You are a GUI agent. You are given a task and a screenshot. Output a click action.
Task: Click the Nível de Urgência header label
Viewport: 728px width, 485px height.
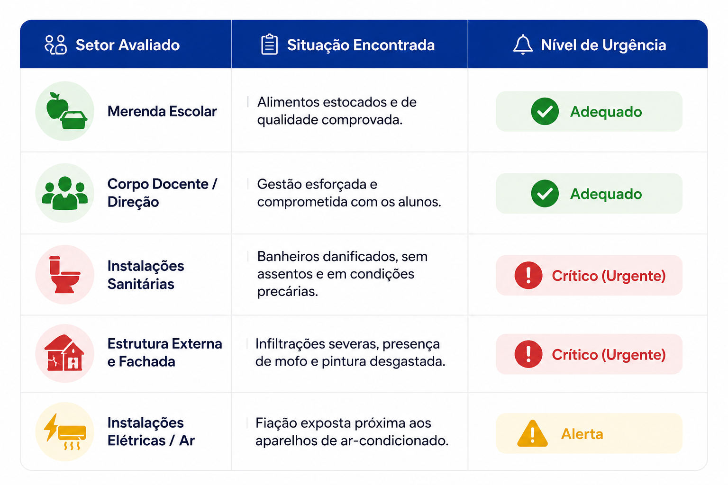[x=603, y=45]
